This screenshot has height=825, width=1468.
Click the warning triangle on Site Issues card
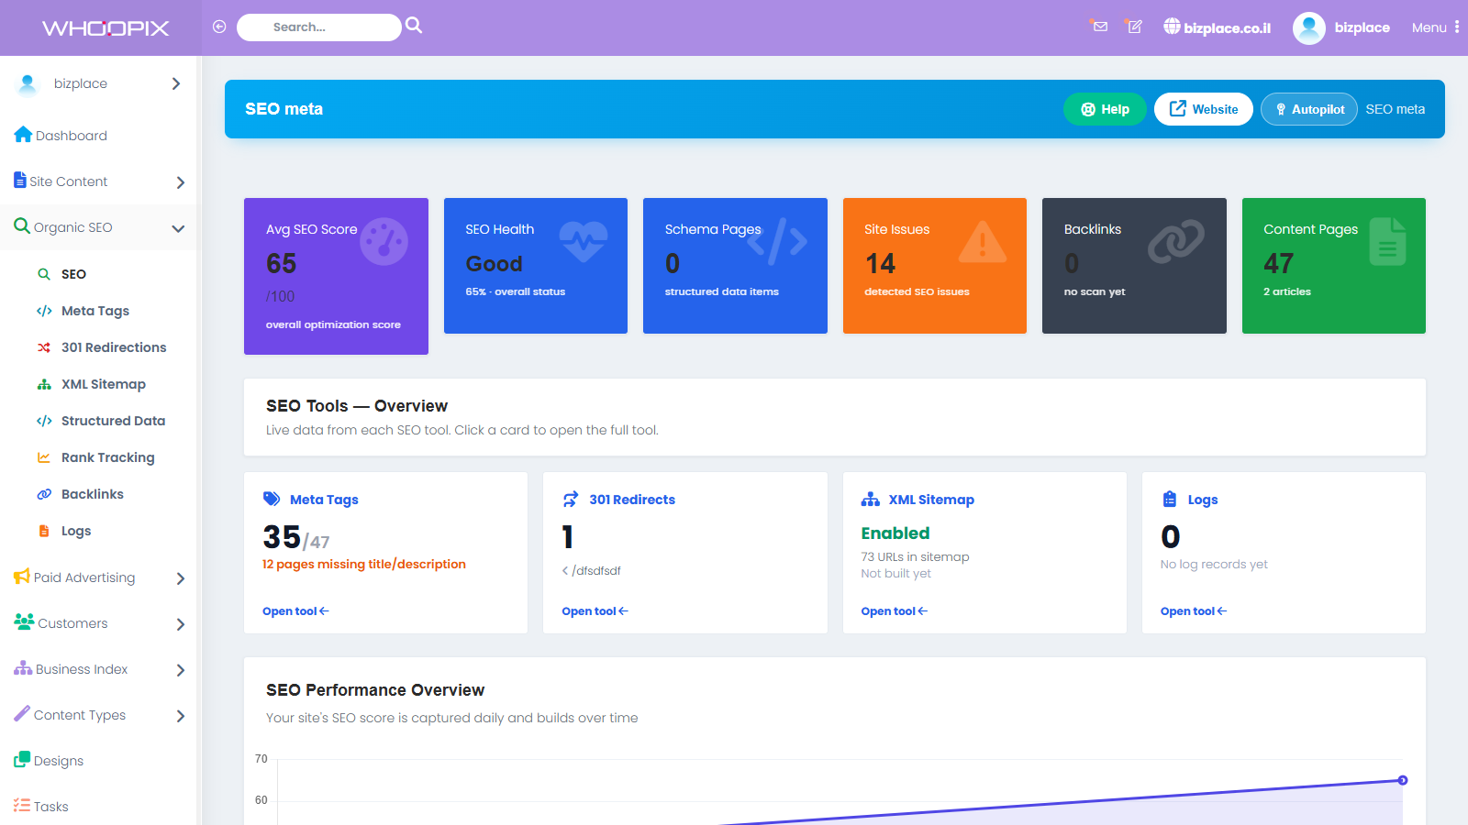(983, 242)
